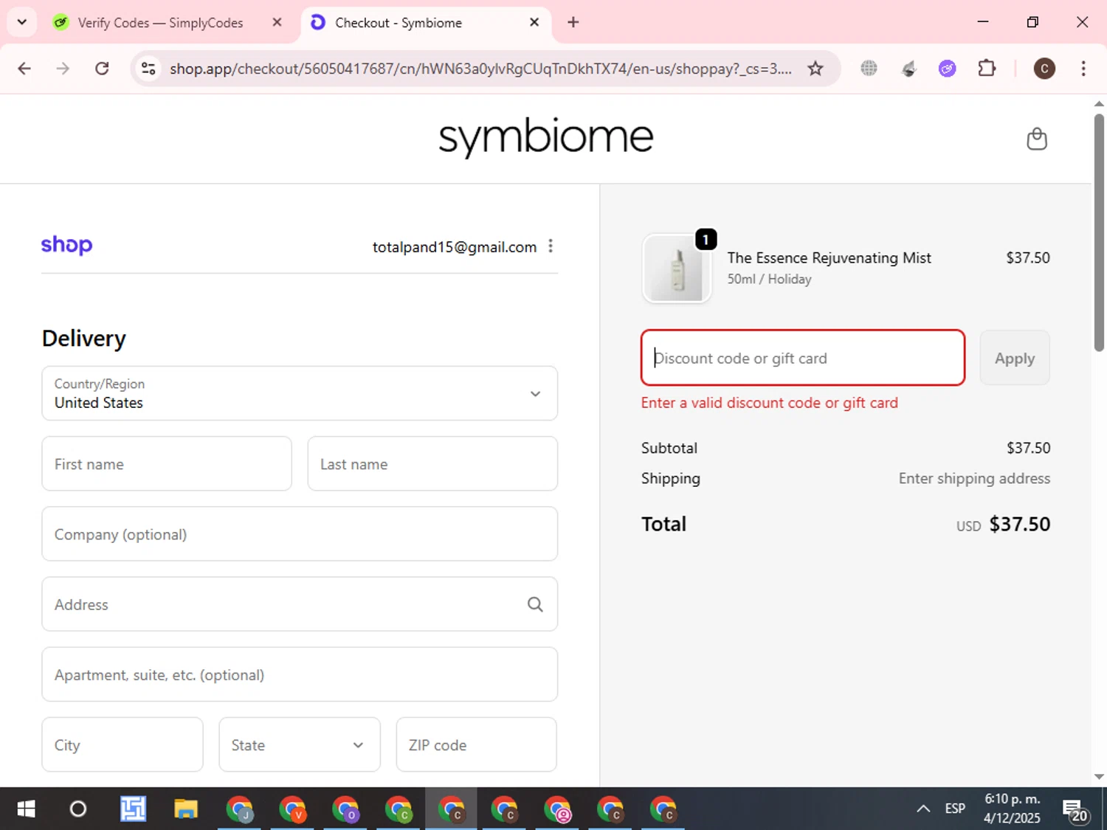Focus the Last name field
Viewport: 1107px width, 830px height.
click(432, 464)
